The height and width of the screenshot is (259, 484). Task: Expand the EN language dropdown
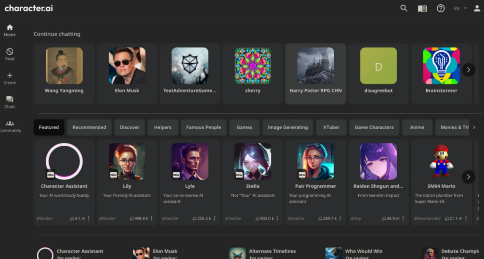(x=460, y=8)
